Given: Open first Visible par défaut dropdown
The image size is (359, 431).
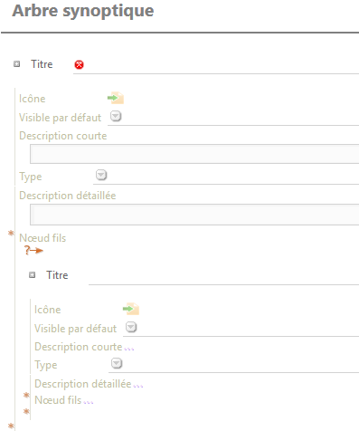Looking at the screenshot, I should pyautogui.click(x=116, y=116).
